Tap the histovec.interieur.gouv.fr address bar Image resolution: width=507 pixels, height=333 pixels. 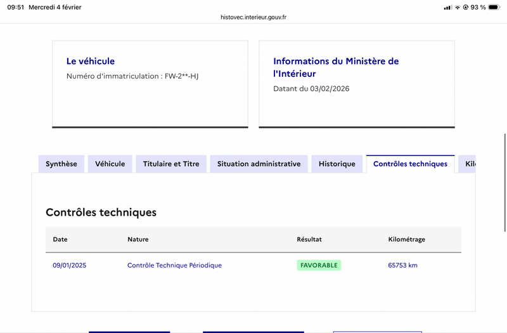(253, 18)
